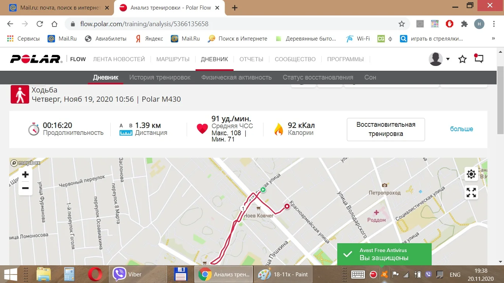Zoom out on the map
Viewport: 504px width, 283px height.
(25, 188)
